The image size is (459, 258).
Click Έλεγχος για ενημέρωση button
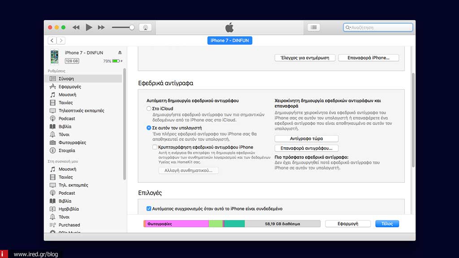point(305,58)
